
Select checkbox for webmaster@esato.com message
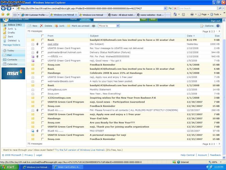pos(43,81)
